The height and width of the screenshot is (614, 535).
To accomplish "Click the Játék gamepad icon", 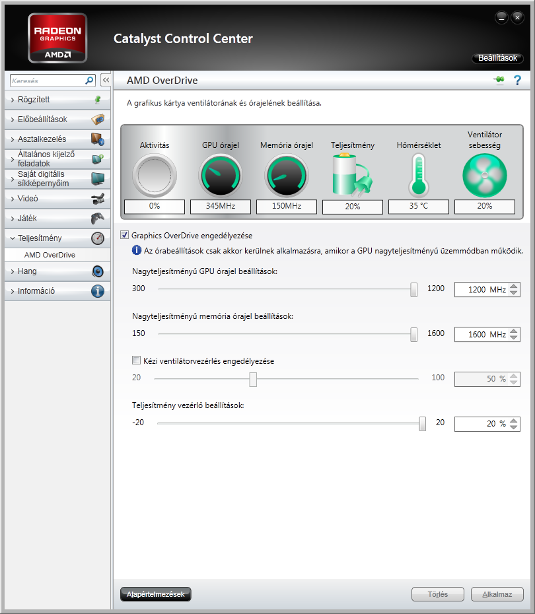I will click(x=98, y=218).
